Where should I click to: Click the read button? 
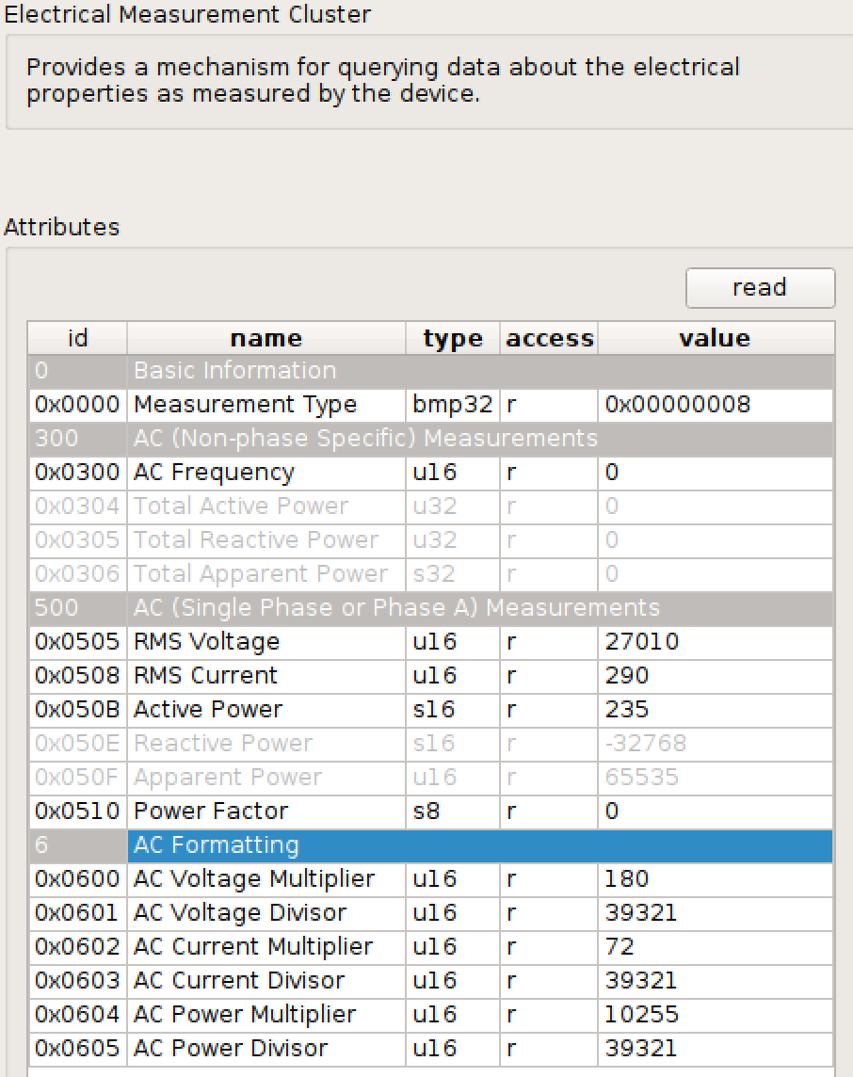pos(761,288)
